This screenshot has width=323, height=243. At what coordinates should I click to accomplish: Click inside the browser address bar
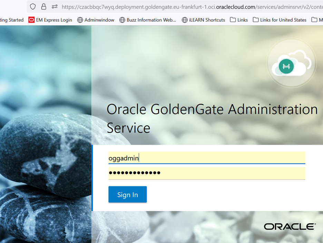[x=173, y=6]
